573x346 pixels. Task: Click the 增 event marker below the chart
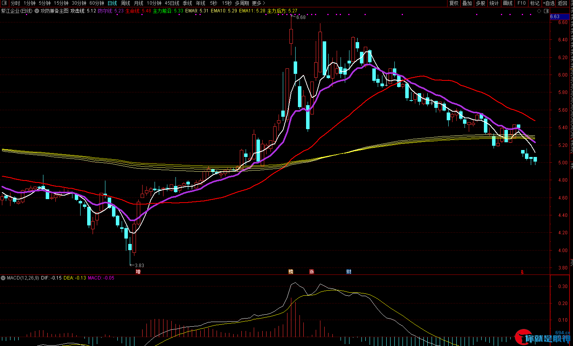pos(138,272)
